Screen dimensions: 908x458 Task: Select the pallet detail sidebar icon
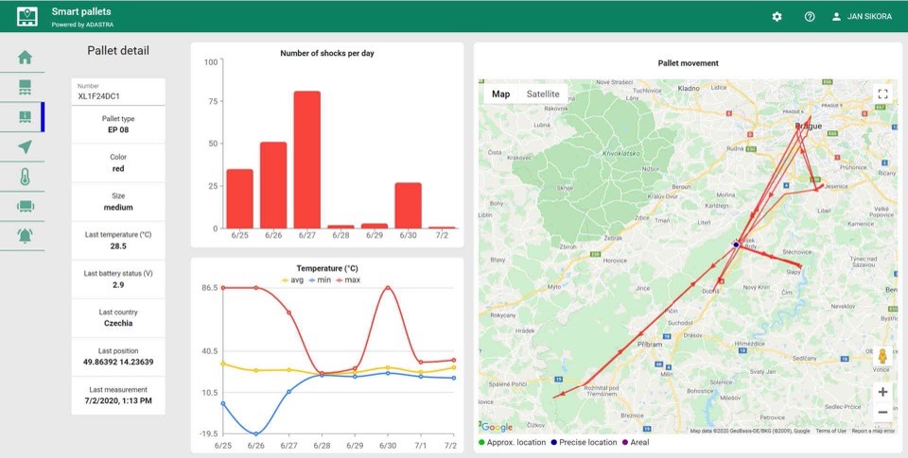[x=25, y=117]
